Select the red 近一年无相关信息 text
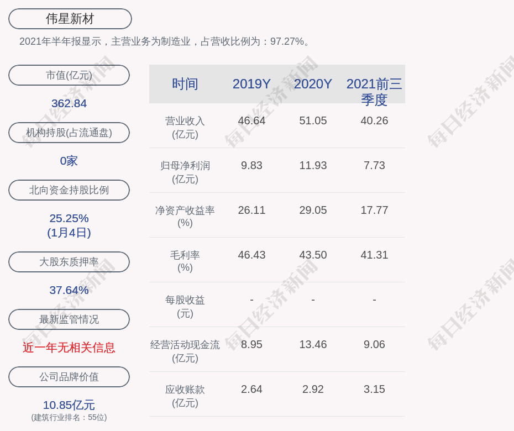514x431 pixels. pyautogui.click(x=69, y=348)
